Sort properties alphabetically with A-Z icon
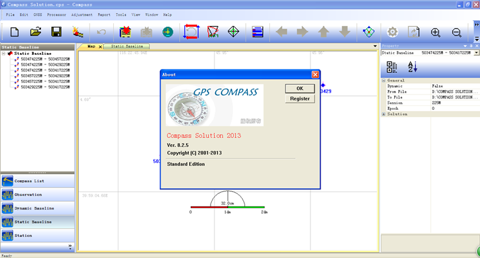This screenshot has height=258, width=480. [413, 68]
